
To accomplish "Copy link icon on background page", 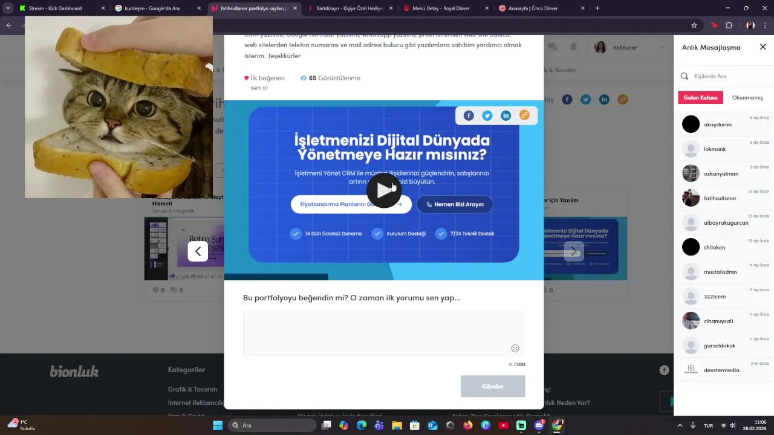I will [x=623, y=100].
